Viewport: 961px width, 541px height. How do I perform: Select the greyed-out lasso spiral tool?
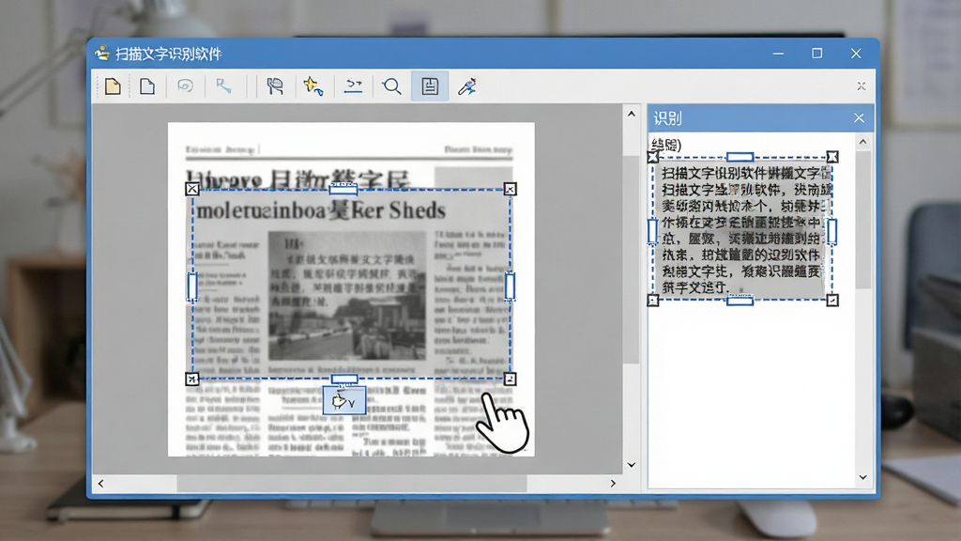click(x=185, y=85)
